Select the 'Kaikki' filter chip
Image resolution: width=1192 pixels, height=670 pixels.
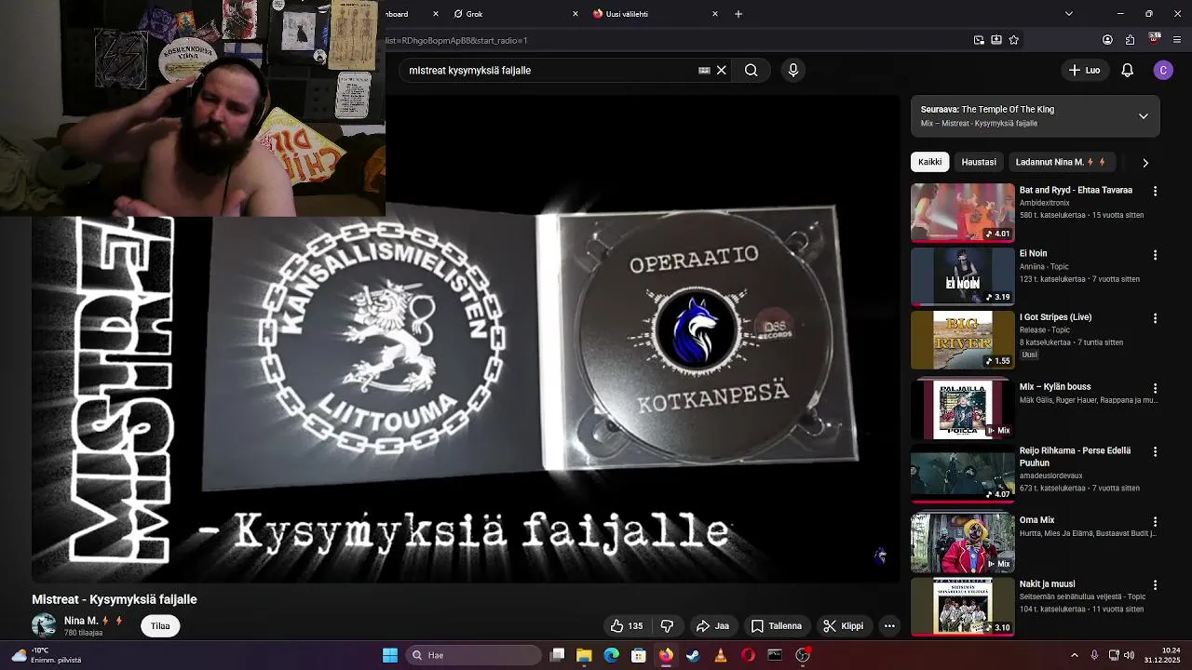(x=929, y=162)
